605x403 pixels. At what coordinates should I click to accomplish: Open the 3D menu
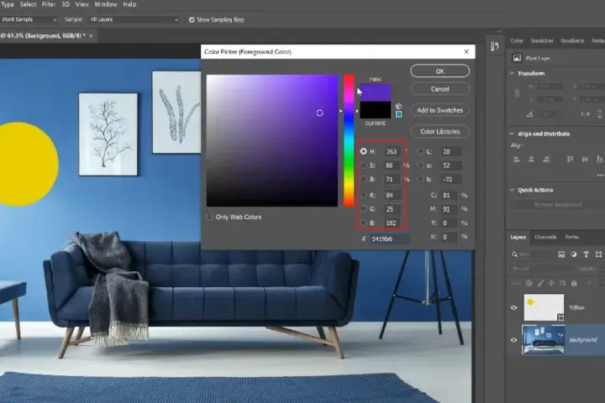click(x=66, y=4)
